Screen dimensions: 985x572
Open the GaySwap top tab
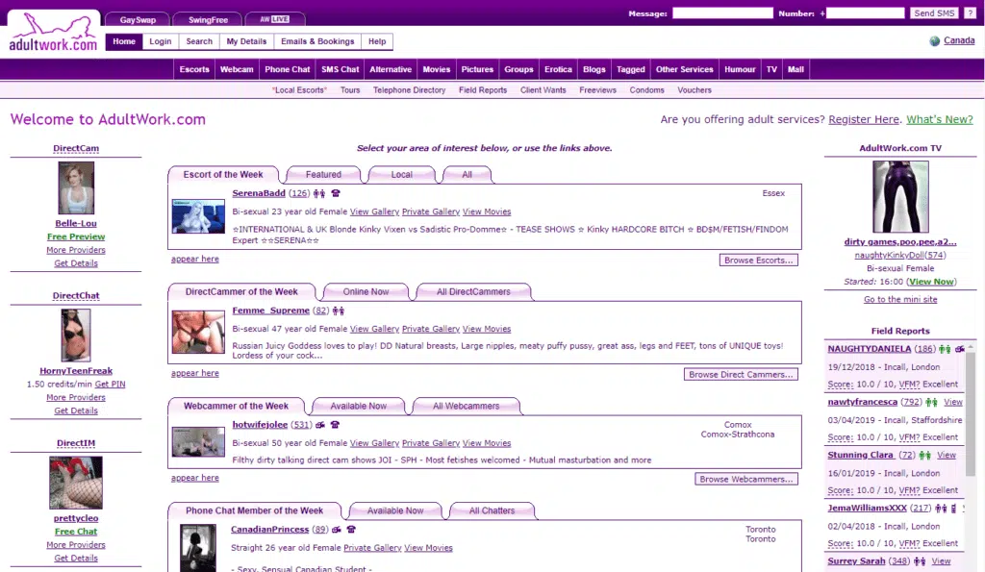pos(138,19)
